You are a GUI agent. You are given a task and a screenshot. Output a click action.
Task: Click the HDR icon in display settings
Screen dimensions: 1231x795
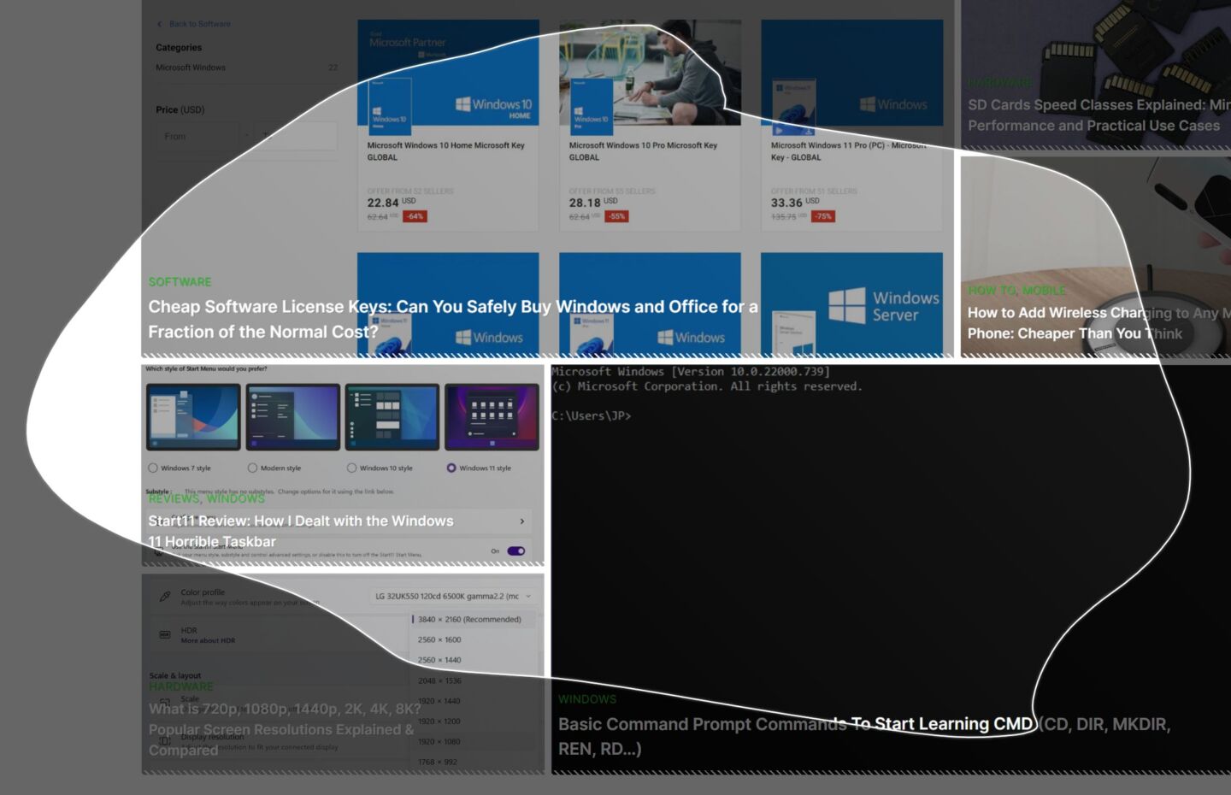166,635
